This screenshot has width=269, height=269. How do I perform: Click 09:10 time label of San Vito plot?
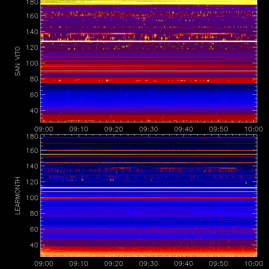(x=79, y=129)
